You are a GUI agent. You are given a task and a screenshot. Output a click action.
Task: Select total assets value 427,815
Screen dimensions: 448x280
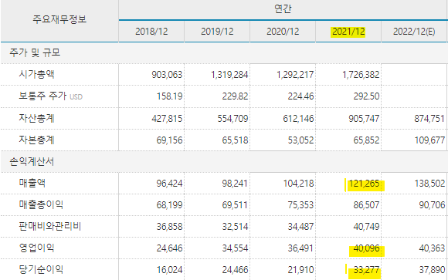click(167, 119)
